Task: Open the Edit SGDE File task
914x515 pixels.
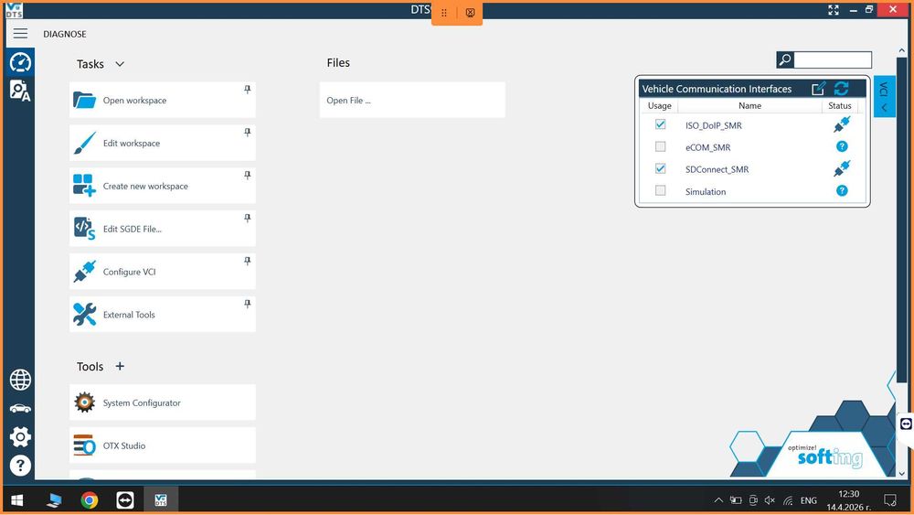Action: click(x=162, y=229)
